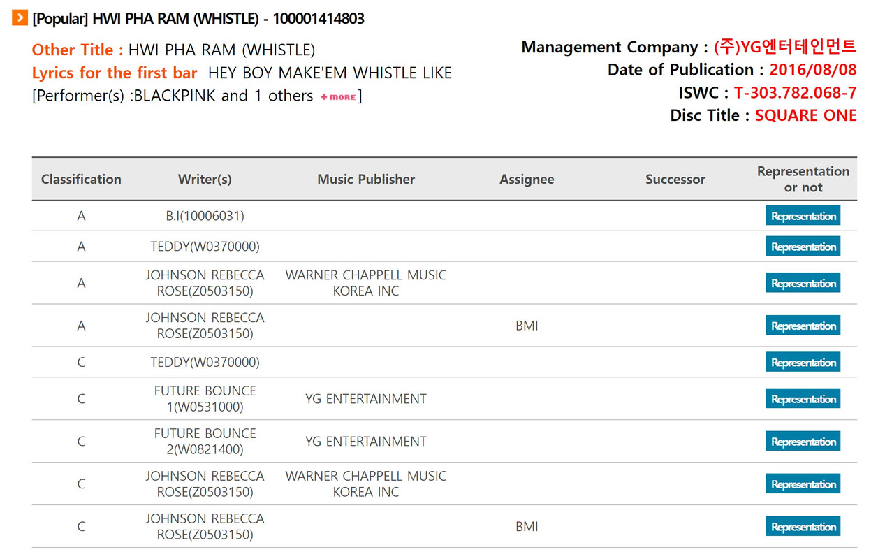Click the Assignee column header
This screenshot has height=559, width=878.
[527, 179]
